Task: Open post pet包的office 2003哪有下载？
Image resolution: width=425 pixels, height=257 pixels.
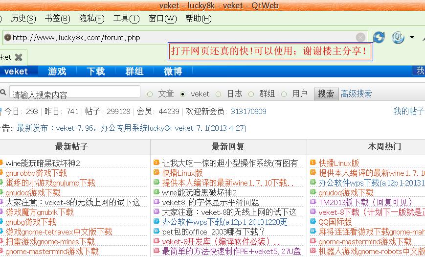Action: 213,232
